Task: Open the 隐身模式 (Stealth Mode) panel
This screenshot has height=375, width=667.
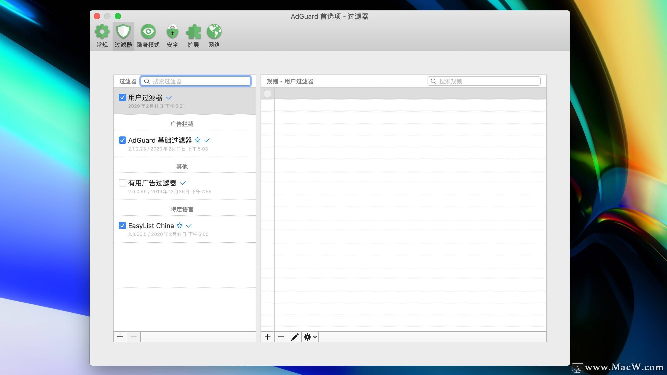Action: [x=148, y=35]
